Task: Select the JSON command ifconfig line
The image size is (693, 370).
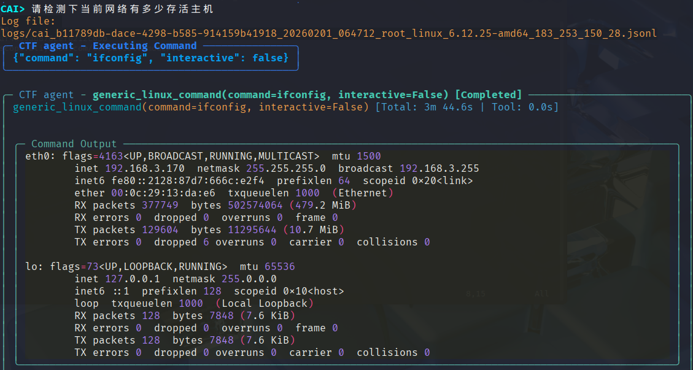Action: click(x=151, y=58)
